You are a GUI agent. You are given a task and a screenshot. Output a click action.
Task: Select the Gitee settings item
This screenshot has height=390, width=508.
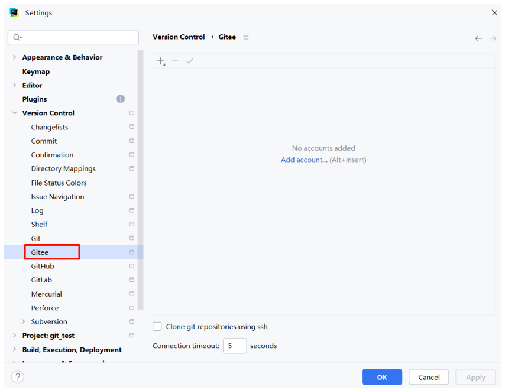[40, 252]
